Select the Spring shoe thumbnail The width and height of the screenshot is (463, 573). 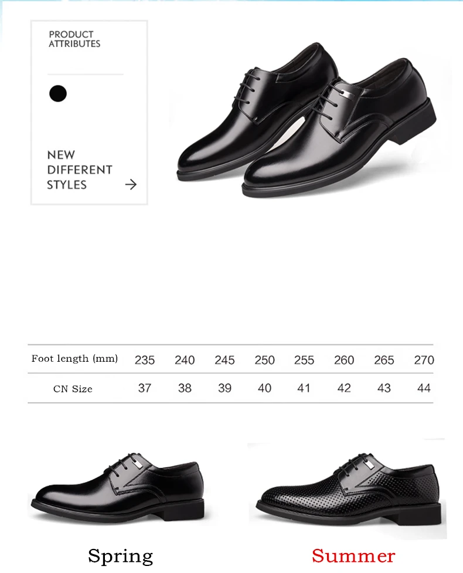[118, 487]
